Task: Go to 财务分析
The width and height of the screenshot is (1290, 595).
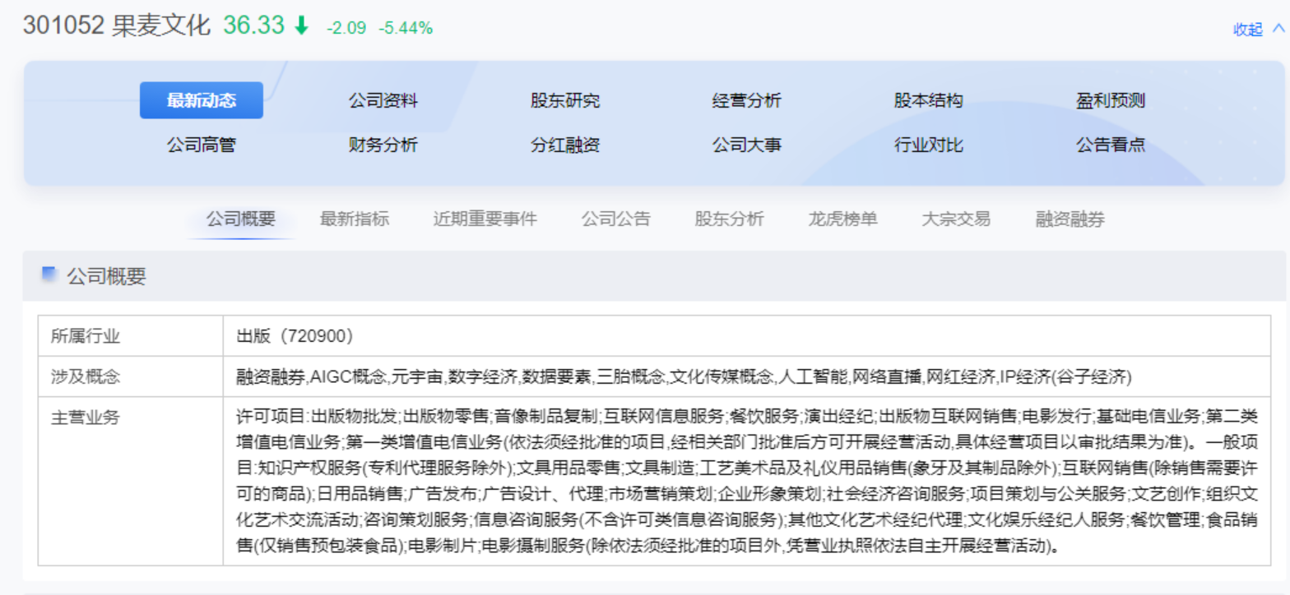Action: pos(383,145)
